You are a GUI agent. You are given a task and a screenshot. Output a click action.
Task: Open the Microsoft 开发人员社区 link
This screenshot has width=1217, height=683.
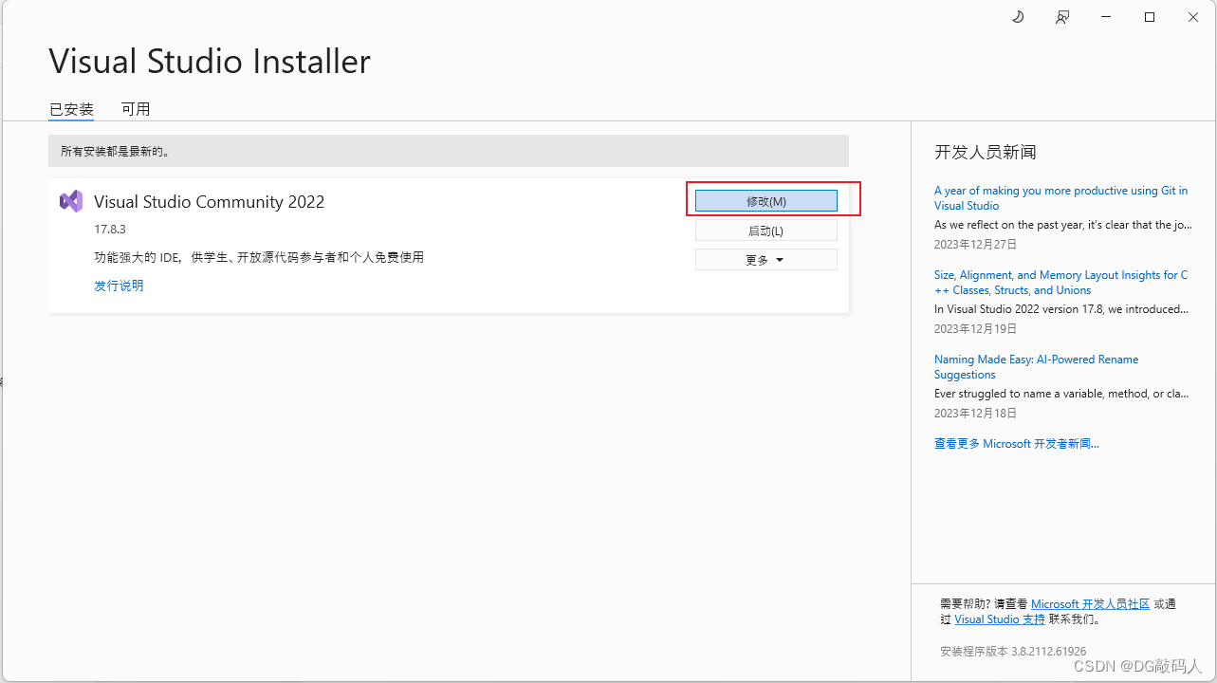pyautogui.click(x=1091, y=604)
